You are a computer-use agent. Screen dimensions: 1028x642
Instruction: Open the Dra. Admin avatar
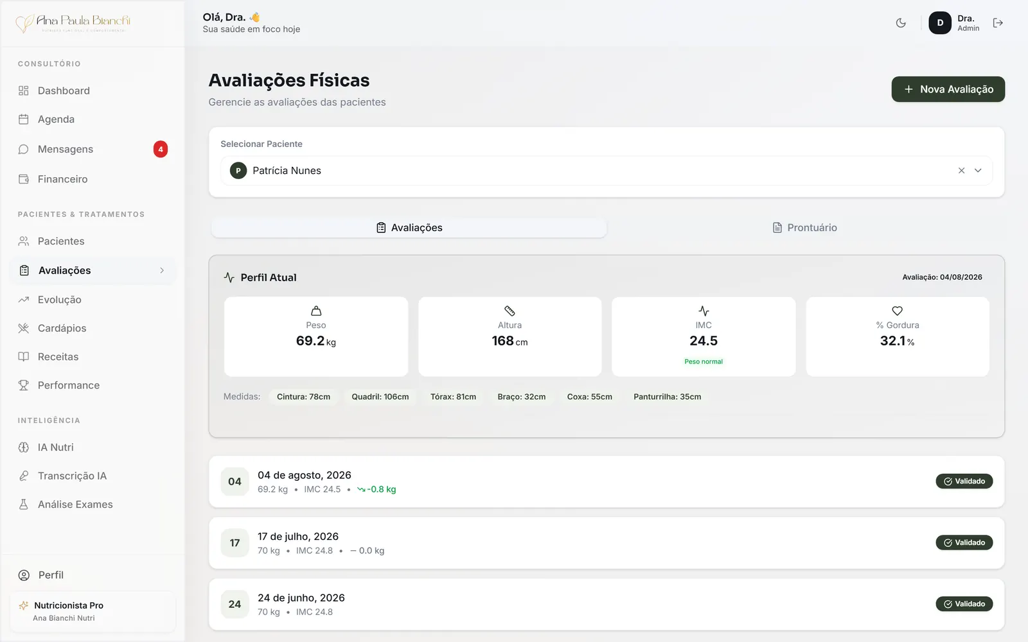[x=940, y=23]
